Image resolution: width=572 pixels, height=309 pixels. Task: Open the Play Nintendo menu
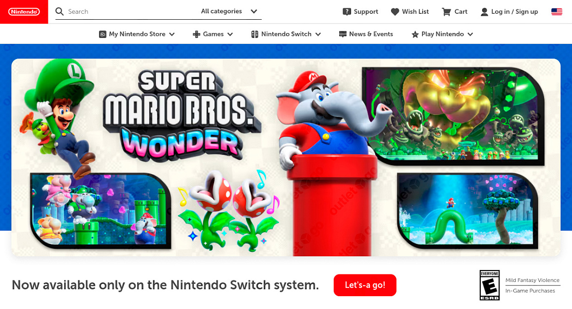click(x=442, y=34)
